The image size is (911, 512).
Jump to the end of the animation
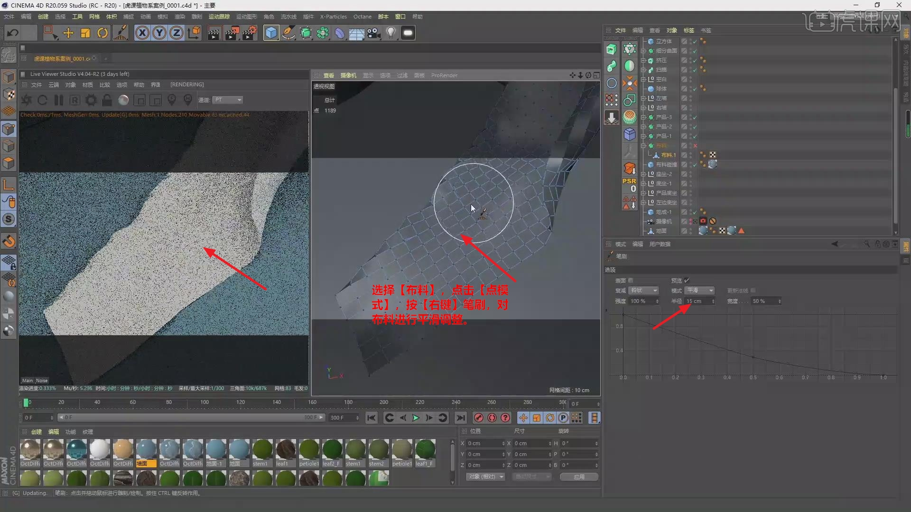click(460, 418)
